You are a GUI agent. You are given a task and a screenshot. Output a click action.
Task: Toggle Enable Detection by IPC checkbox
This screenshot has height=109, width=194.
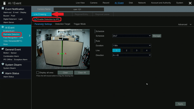pyautogui.click(x=36, y=19)
